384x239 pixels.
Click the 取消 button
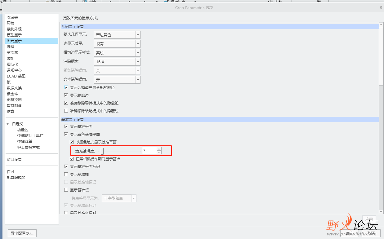click(371, 233)
